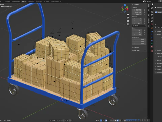Expand the Settings panel in material properties
162x122 pixels.
[x=158, y=60]
